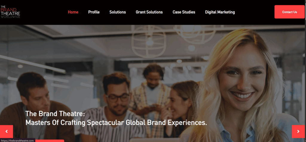306x142 pixels.
Task: Open the Profile menu item
Action: point(94,12)
